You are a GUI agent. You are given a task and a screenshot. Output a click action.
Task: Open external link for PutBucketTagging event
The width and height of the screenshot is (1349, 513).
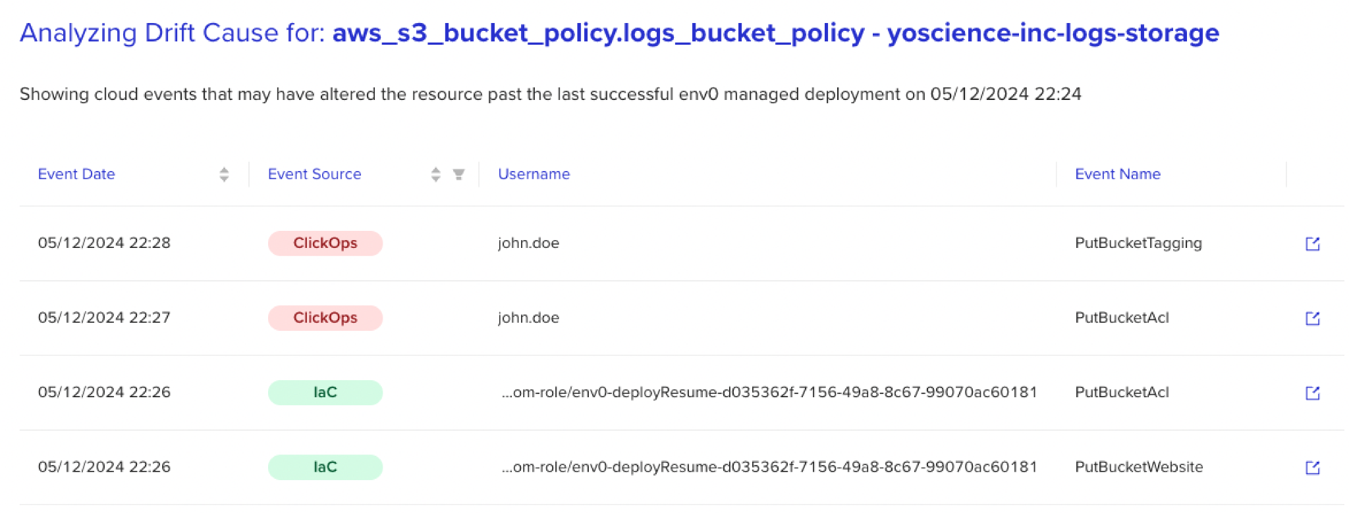(x=1312, y=243)
